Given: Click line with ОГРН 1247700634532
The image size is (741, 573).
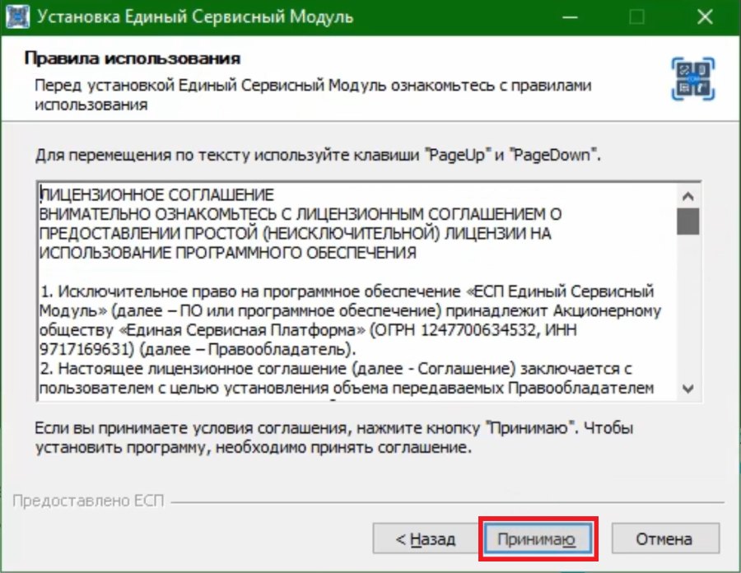Looking at the screenshot, I should pos(308,330).
